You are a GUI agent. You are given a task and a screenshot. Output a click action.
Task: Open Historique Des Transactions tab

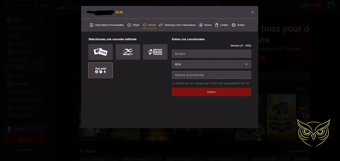point(177,25)
